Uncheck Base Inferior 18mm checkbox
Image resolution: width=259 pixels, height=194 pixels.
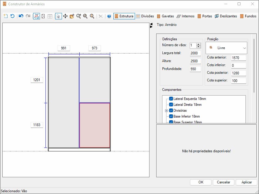click(x=171, y=116)
